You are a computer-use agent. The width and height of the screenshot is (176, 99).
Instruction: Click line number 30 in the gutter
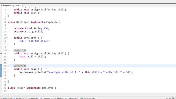(x=5, y=82)
